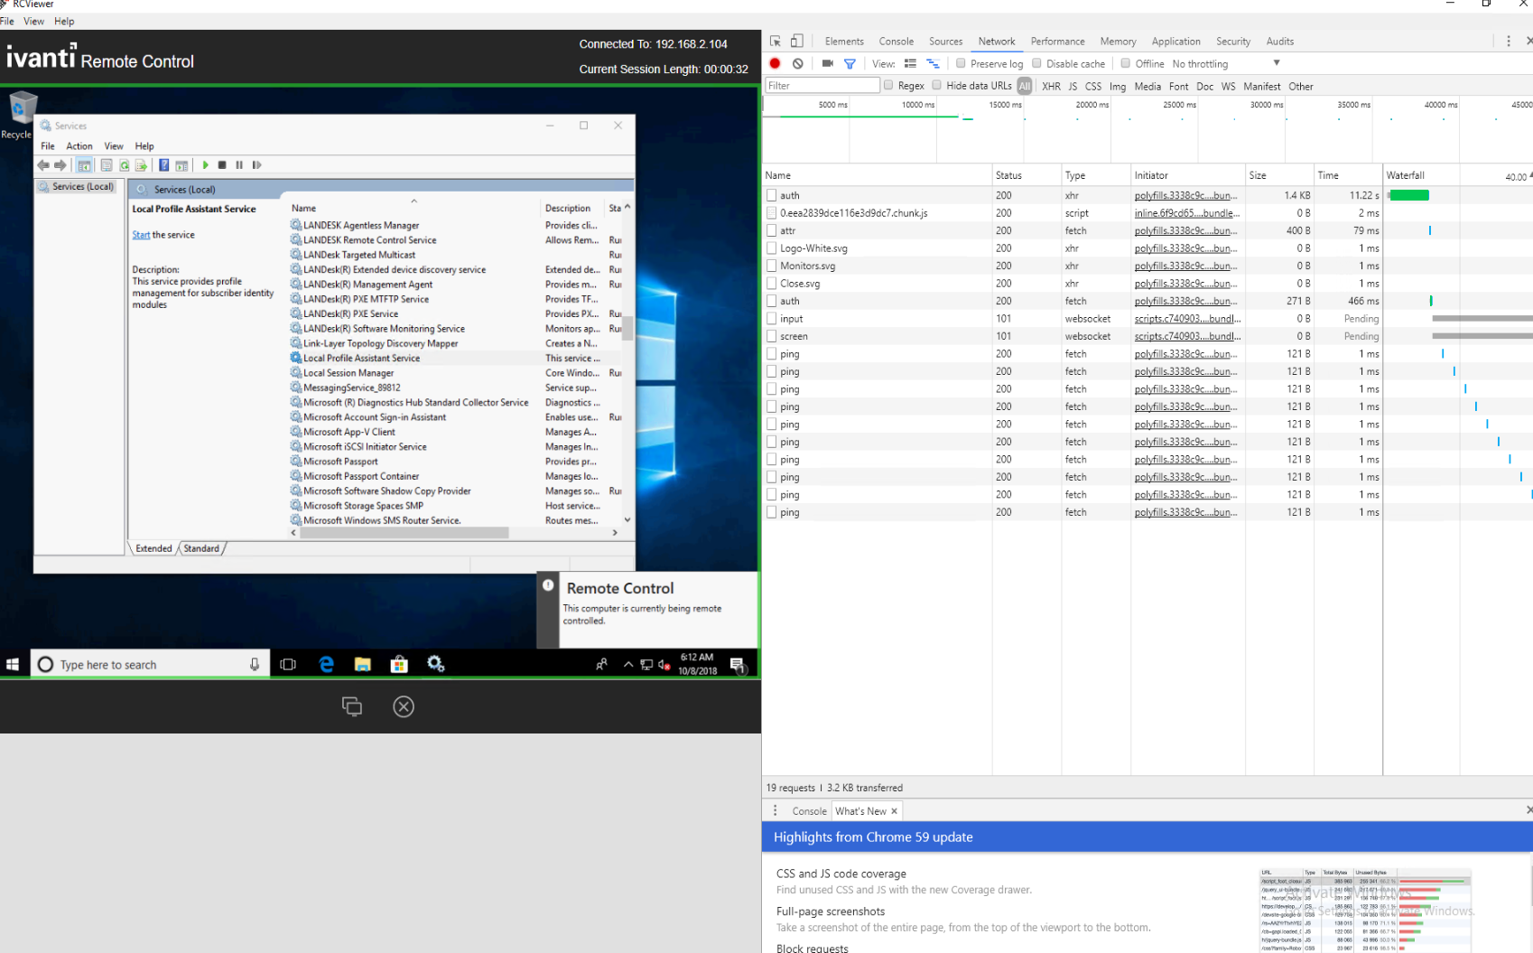Toggle Name column sort in Services list
Image resolution: width=1533 pixels, height=953 pixels.
(303, 208)
